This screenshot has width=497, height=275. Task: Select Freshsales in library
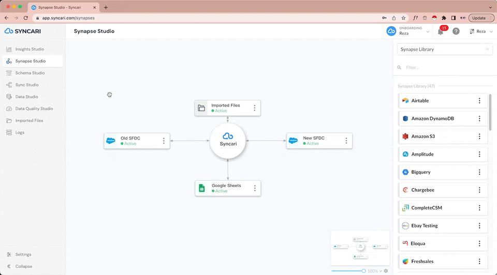coord(443,262)
